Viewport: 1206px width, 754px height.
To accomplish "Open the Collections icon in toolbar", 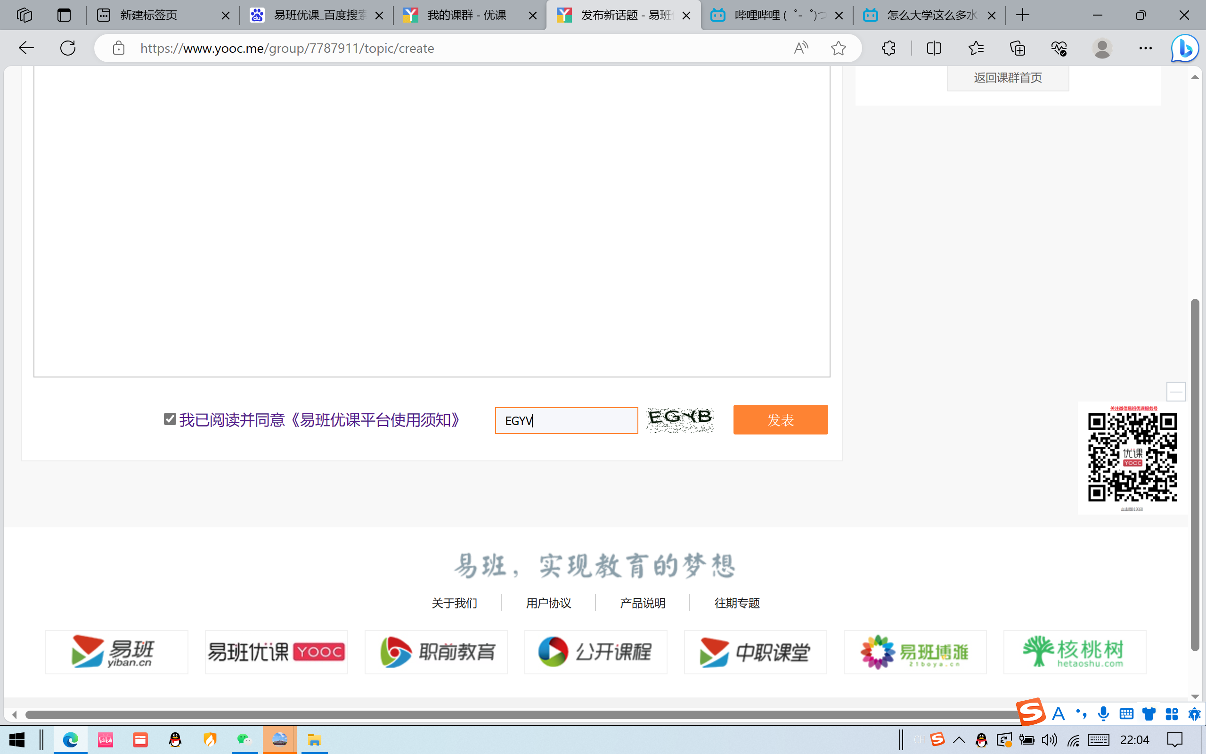I will click(1017, 49).
